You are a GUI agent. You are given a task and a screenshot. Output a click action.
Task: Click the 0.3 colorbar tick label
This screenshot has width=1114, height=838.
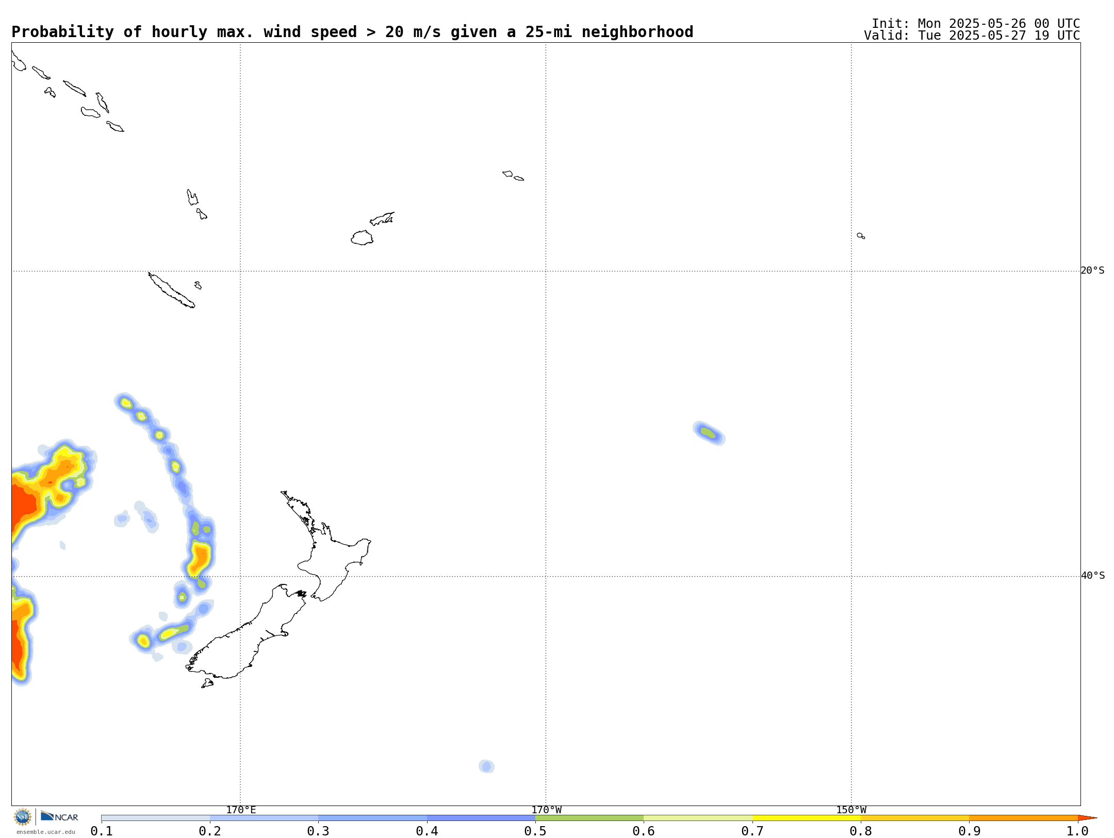click(318, 831)
